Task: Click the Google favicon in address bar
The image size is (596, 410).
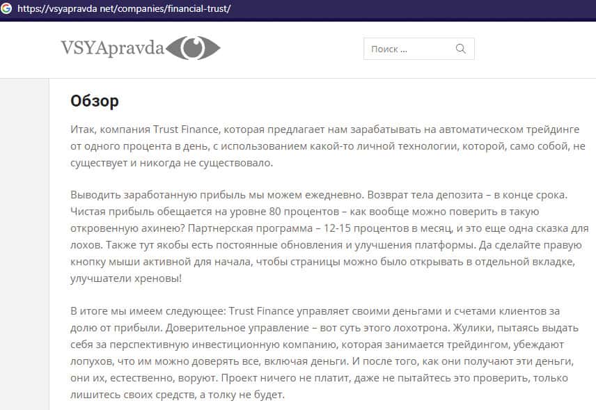Action: coord(6,8)
